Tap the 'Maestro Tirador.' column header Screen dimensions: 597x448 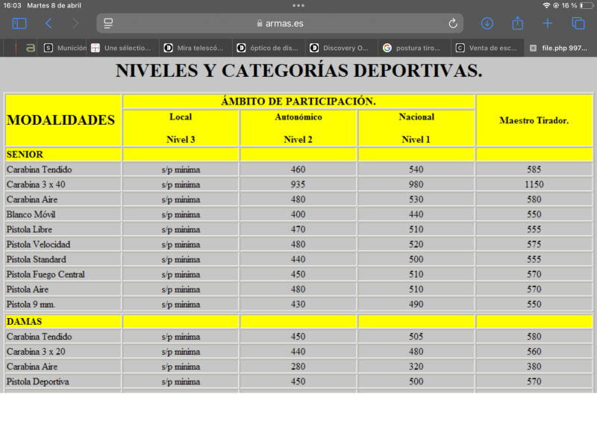[x=534, y=120]
